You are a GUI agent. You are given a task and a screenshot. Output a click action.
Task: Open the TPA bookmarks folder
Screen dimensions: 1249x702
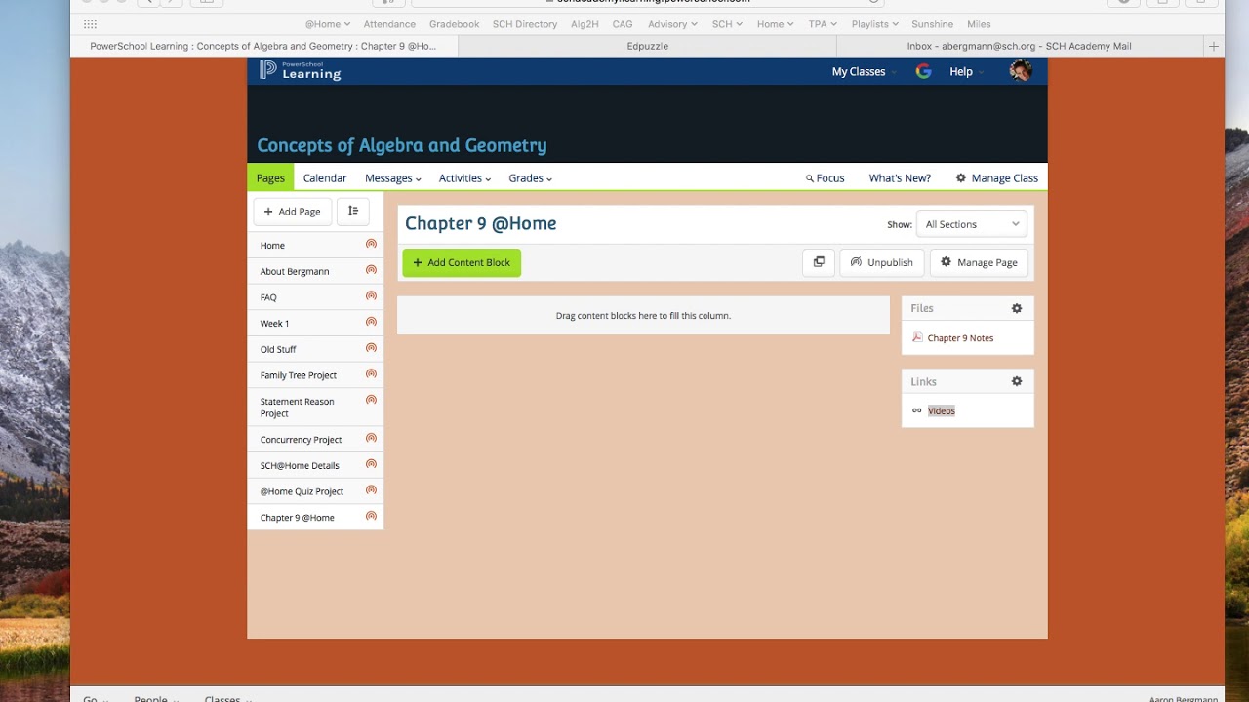point(823,24)
